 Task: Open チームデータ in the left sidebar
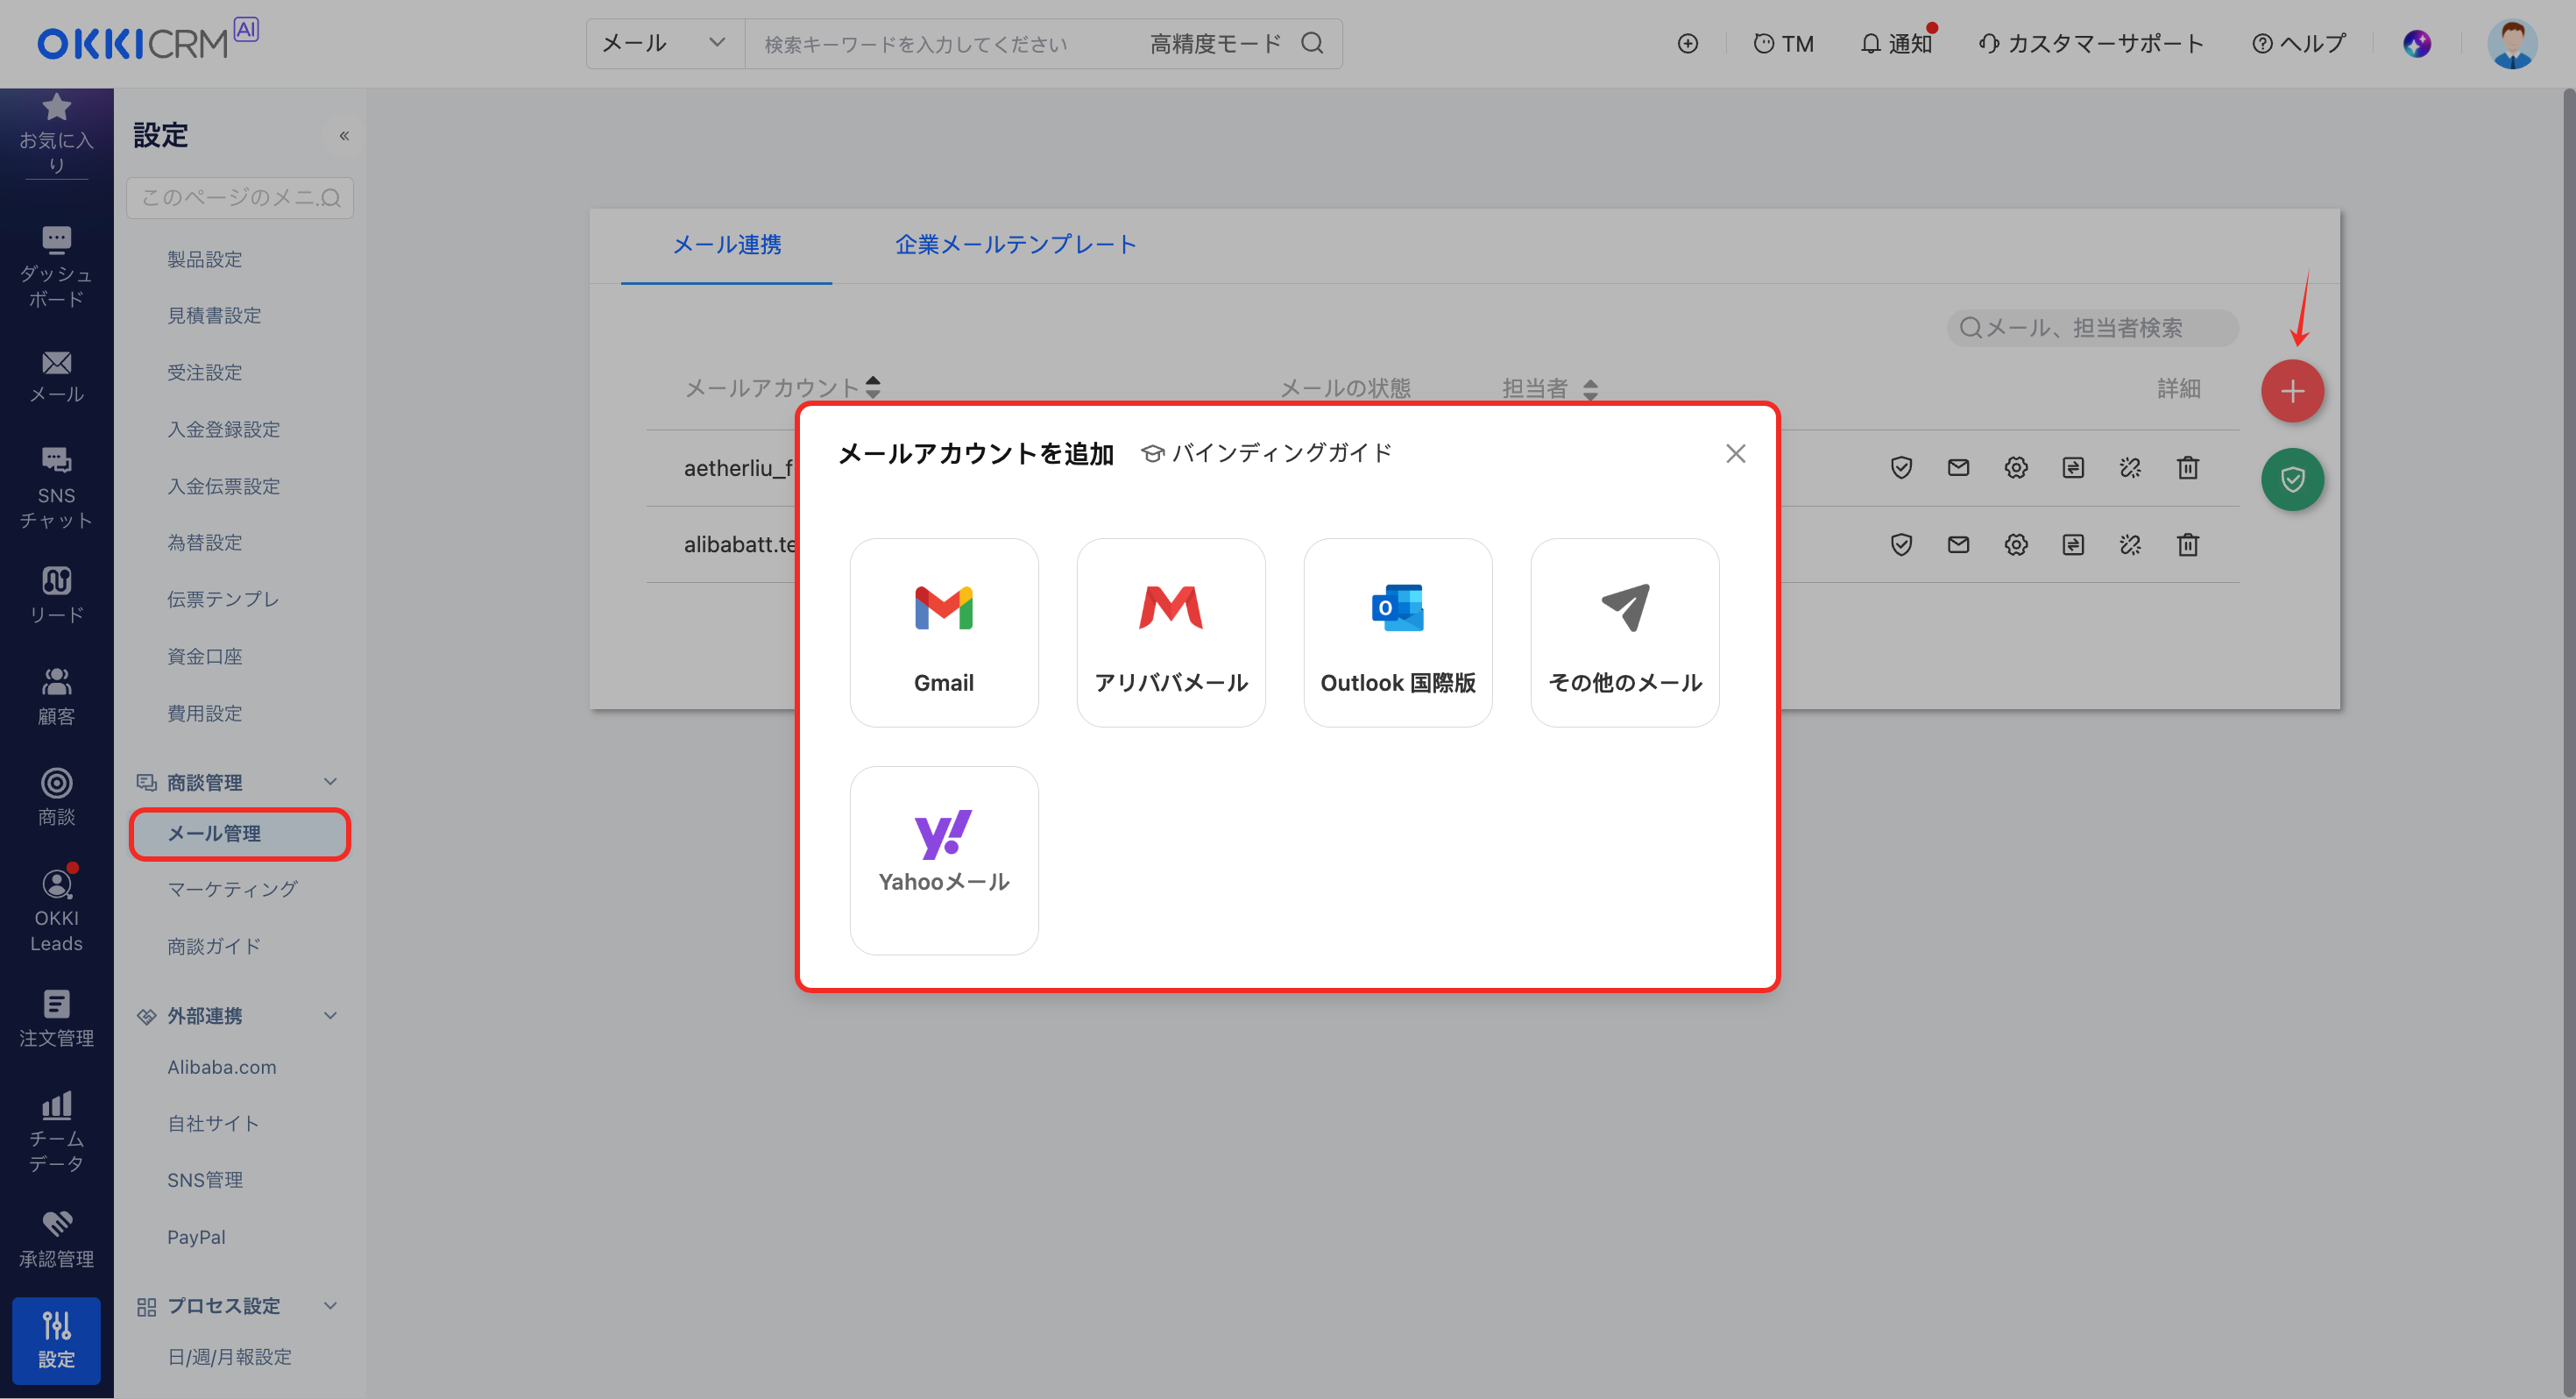coord(56,1132)
